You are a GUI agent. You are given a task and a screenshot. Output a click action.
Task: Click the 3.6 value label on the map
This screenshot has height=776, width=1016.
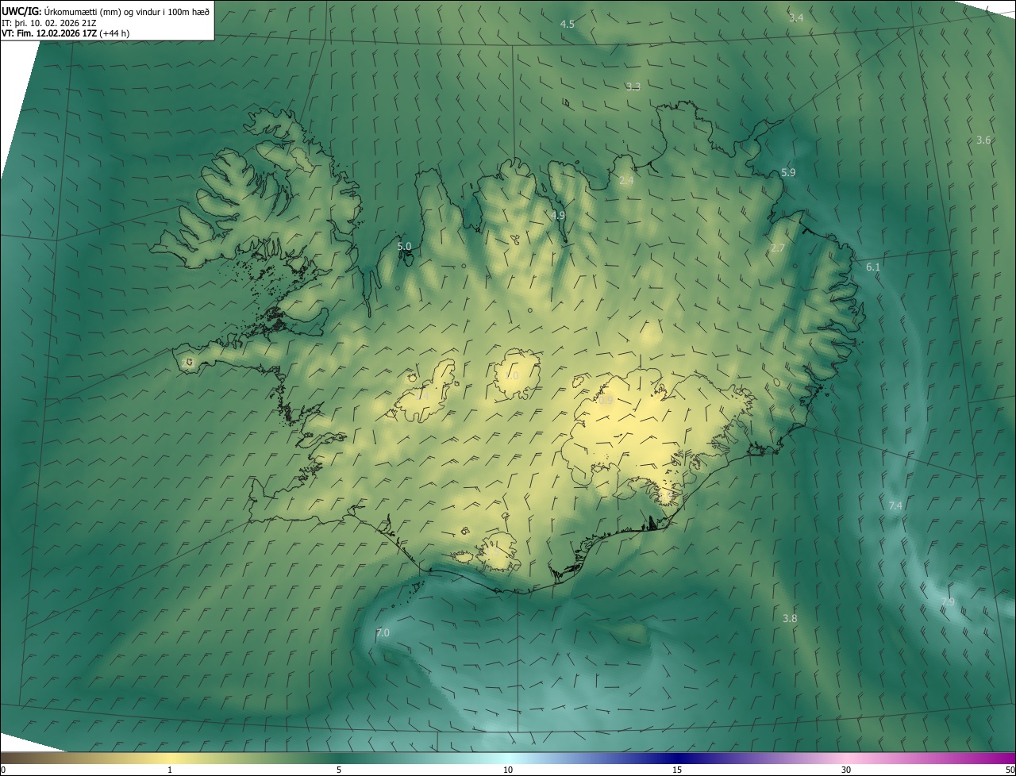click(x=983, y=140)
